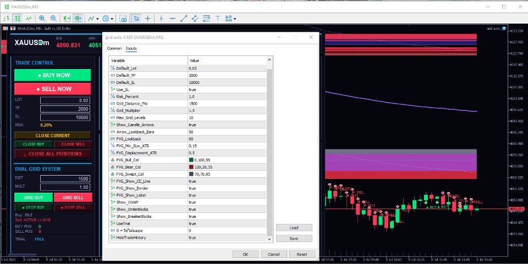The width and height of the screenshot is (528, 264).
Task: Select the crosshair tool
Action: 147,19
